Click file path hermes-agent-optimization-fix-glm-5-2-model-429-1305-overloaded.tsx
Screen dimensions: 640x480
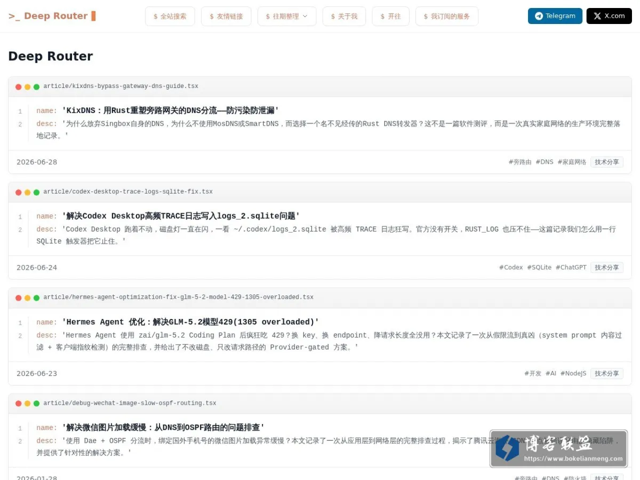179,298
